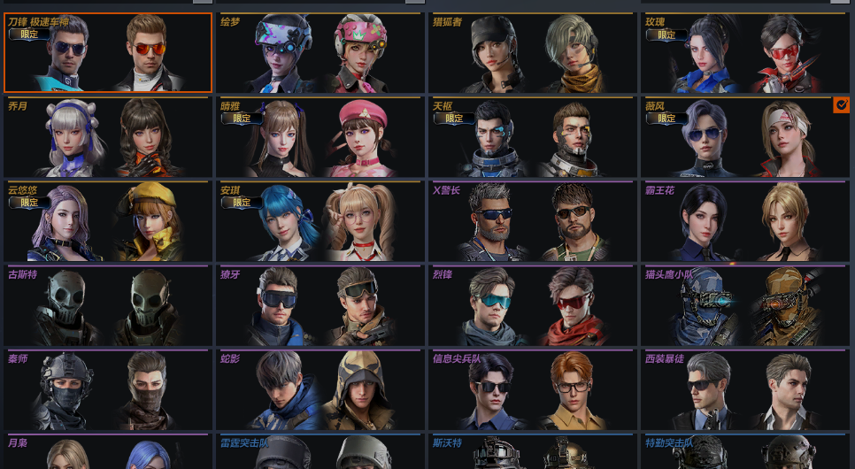Choose the 天枢 blue cyber-eye portrait
The width and height of the screenshot is (855, 469).
coord(494,137)
